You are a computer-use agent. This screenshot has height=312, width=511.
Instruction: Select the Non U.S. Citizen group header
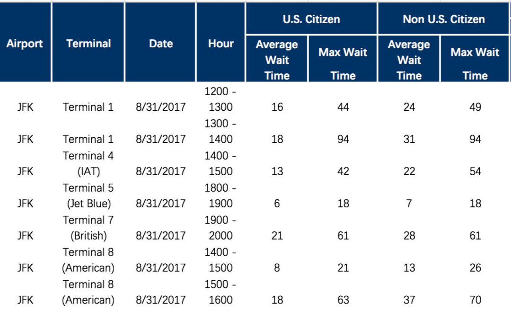443,19
